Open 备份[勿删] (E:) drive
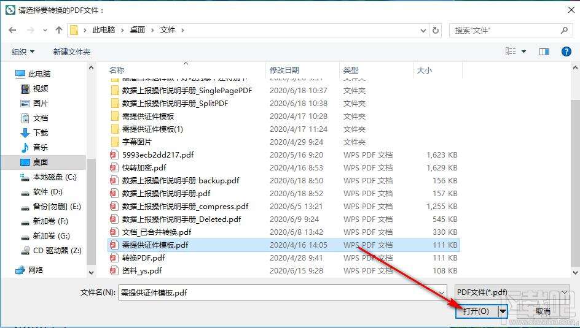This screenshot has width=580, height=328. 50,207
